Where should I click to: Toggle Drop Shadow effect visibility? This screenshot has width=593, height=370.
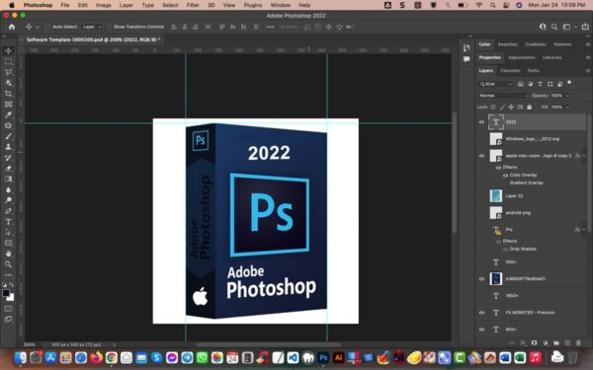(505, 250)
